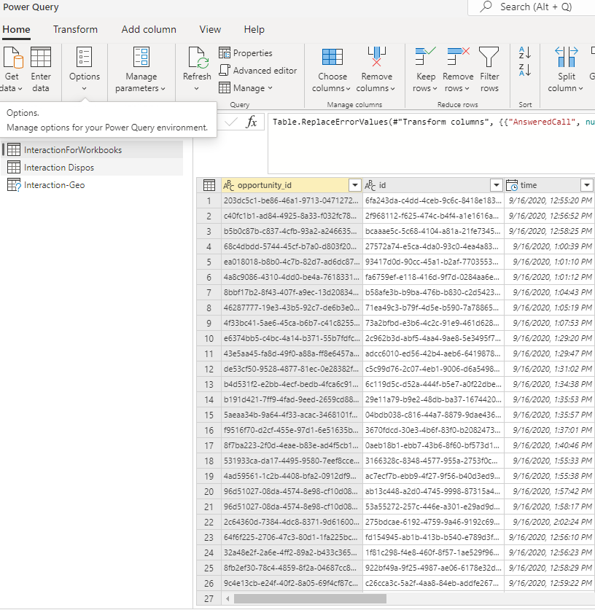Click the Search box
595x610 pixels.
(x=532, y=7)
